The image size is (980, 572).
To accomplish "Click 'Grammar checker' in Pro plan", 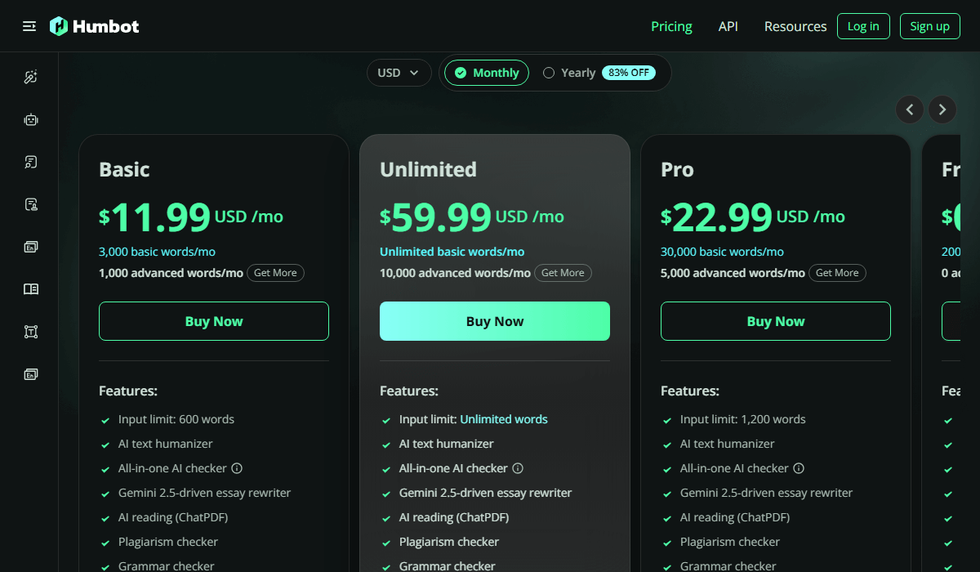I will click(x=728, y=565).
